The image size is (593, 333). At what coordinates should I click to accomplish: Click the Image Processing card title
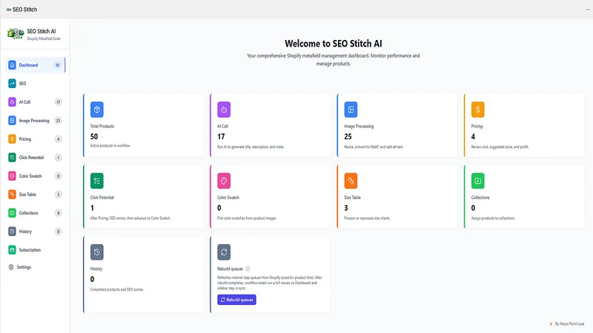(x=359, y=126)
